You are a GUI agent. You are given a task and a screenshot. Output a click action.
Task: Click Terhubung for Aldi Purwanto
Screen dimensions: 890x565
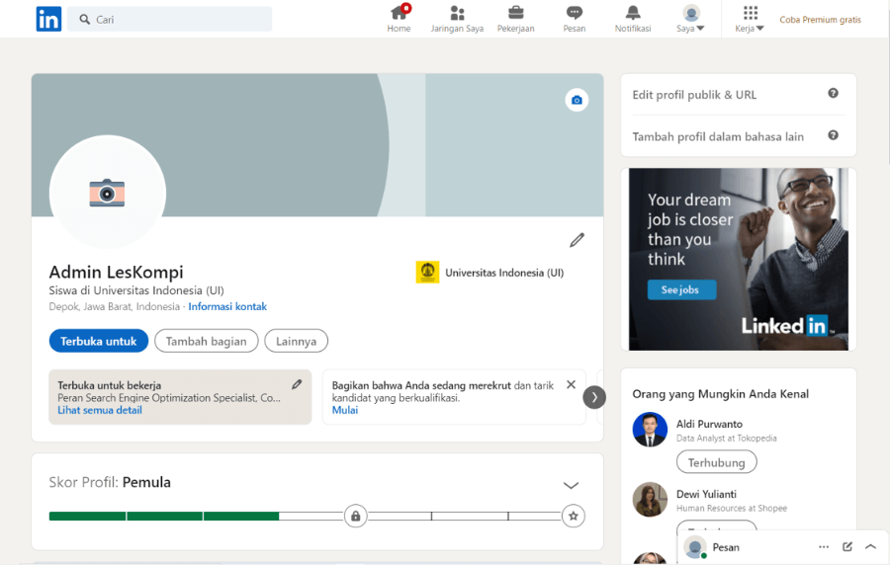716,462
